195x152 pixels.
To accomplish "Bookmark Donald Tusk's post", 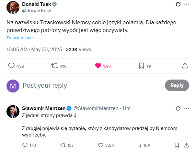I will pyautogui.click(x=141, y=66).
